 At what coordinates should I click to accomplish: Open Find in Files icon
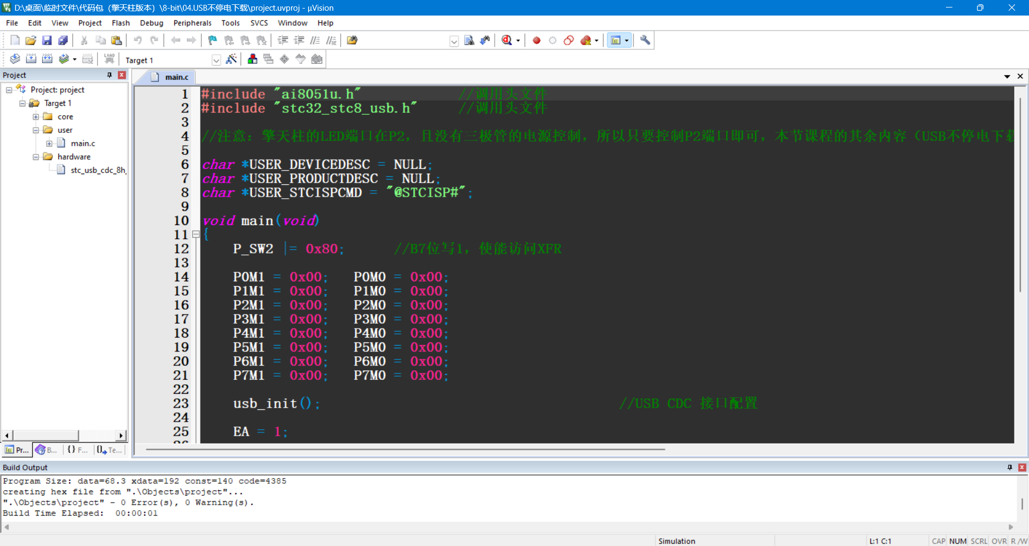[352, 40]
